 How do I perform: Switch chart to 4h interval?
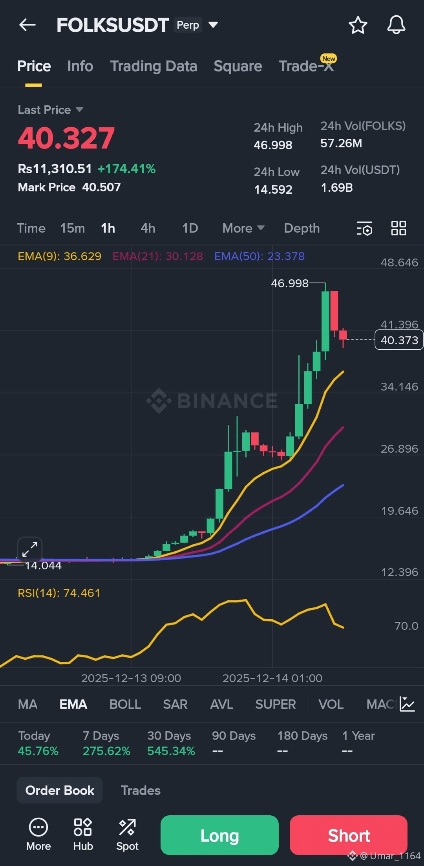pos(148,228)
